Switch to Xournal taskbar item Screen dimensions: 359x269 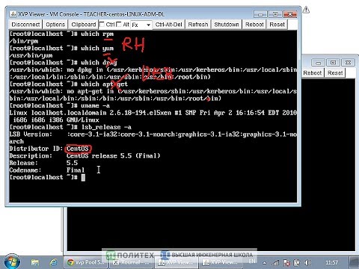(x=131, y=262)
